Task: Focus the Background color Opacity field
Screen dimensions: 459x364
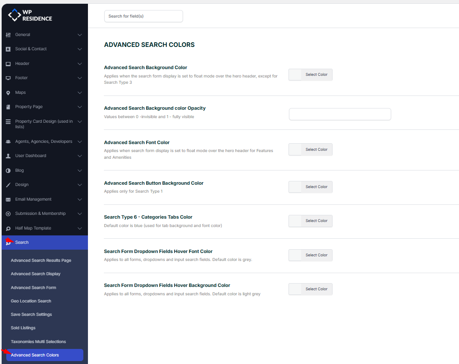Action: click(340, 114)
